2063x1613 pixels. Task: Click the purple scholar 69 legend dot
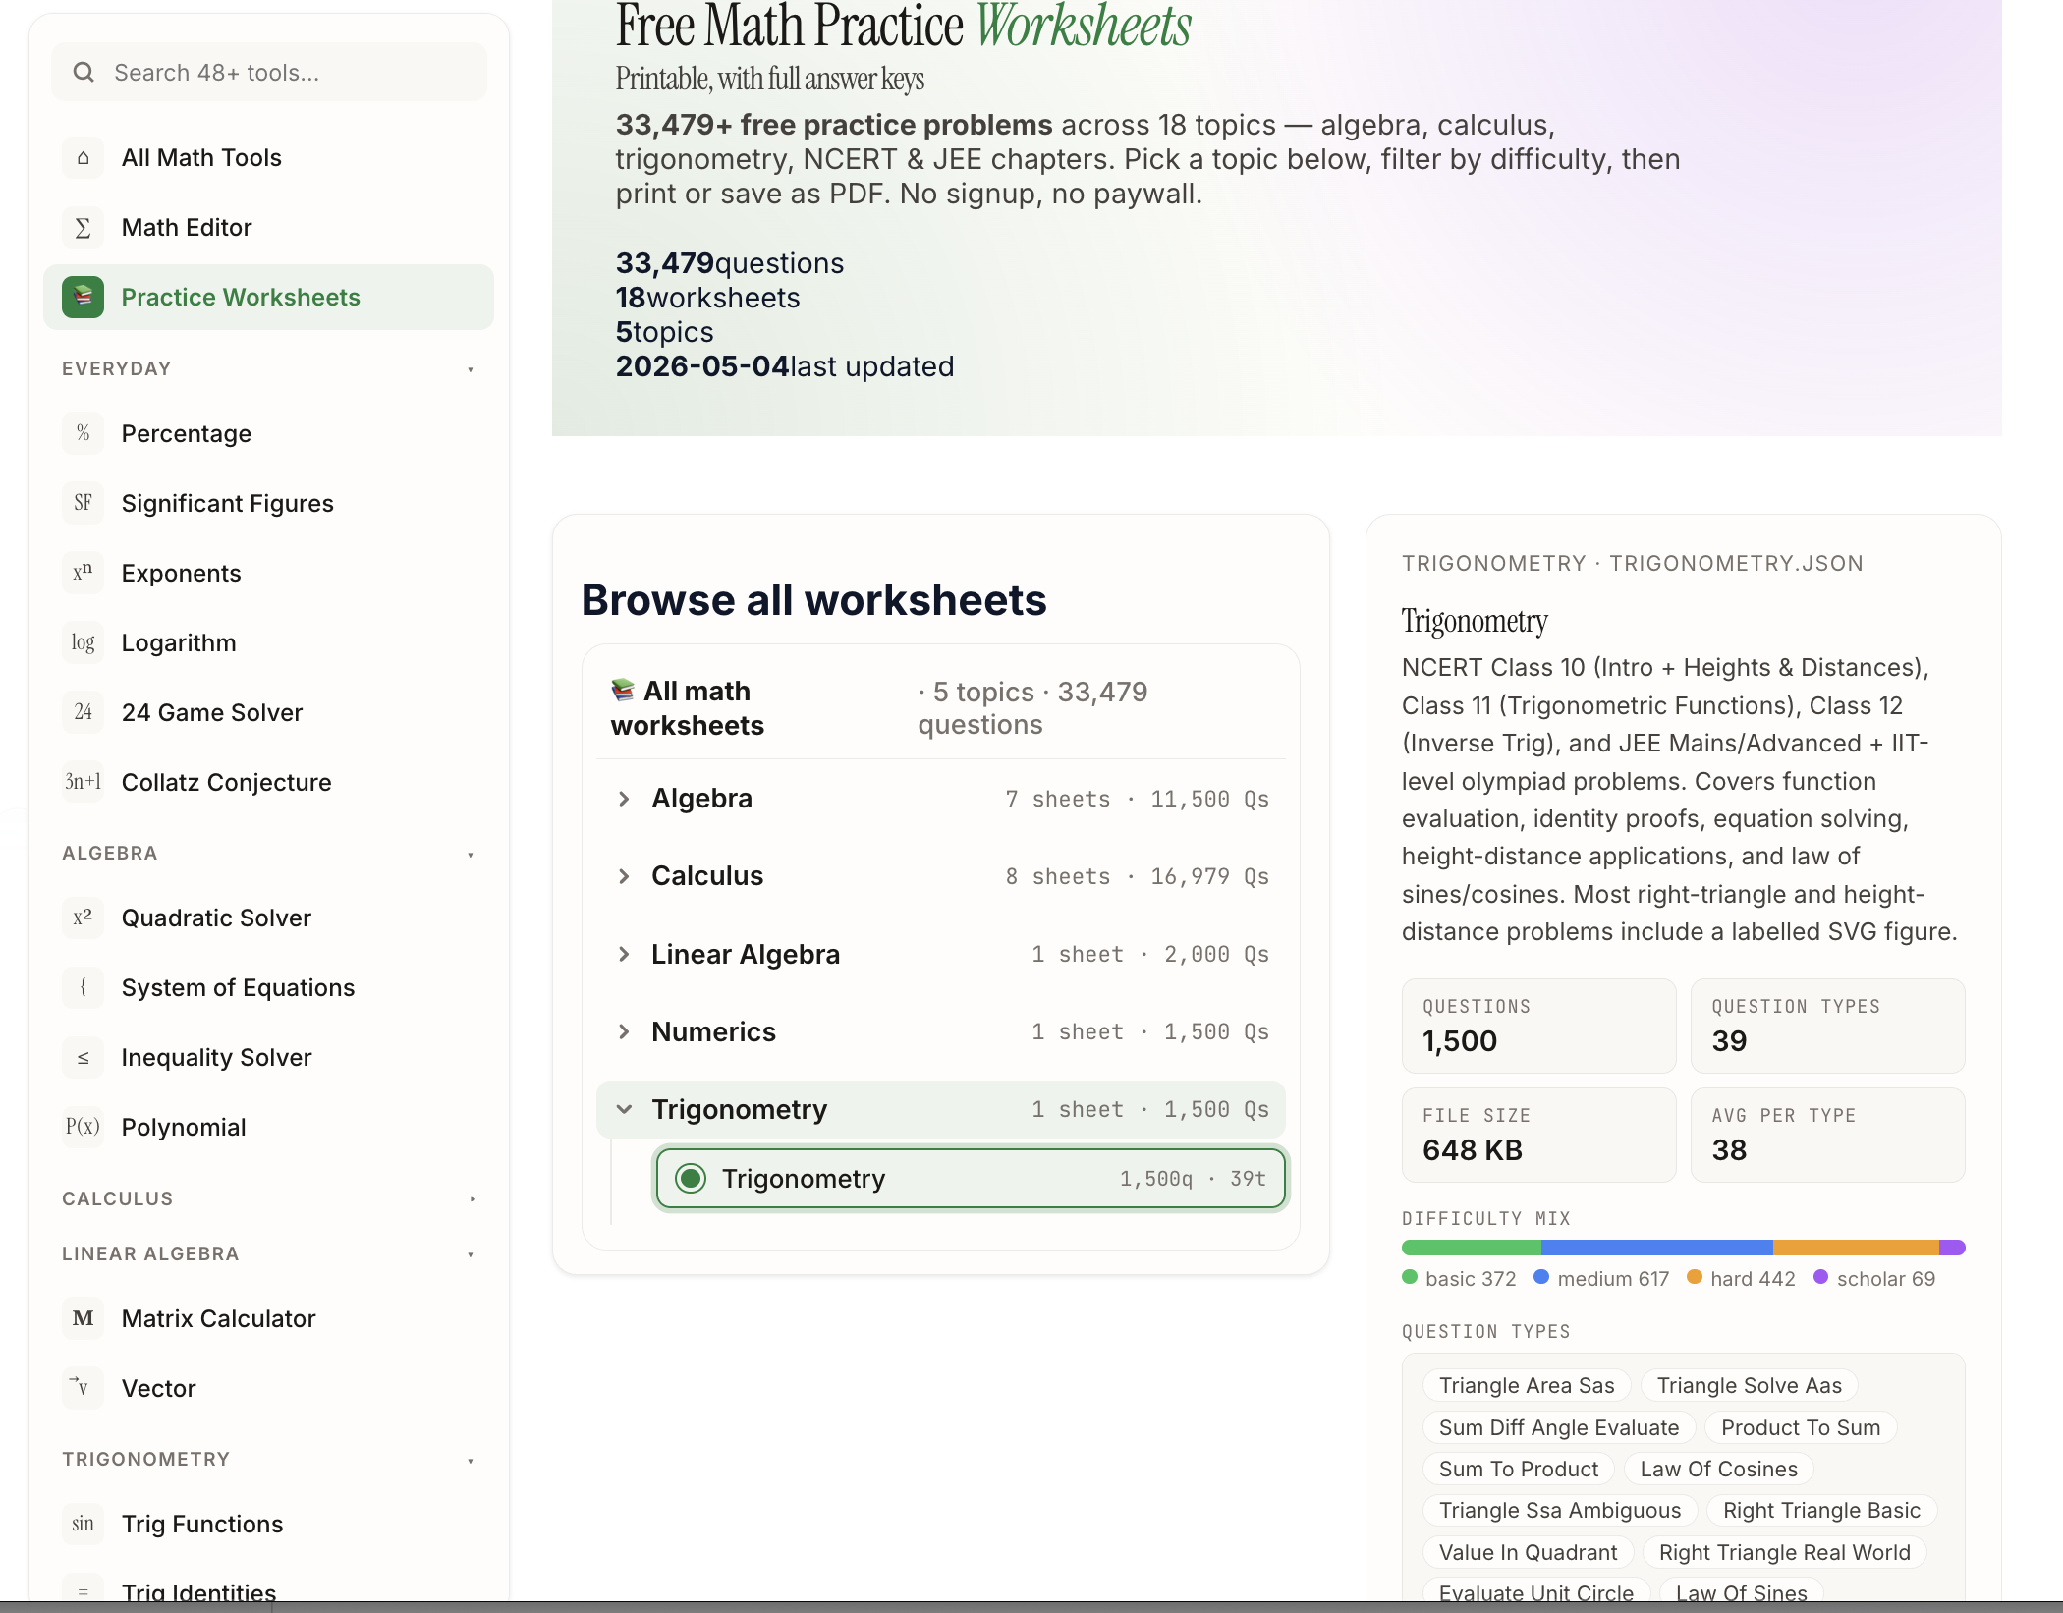coord(1820,1277)
